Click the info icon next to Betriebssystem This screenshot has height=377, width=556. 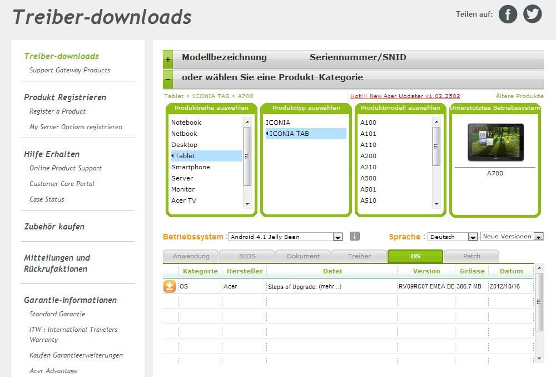tap(355, 236)
